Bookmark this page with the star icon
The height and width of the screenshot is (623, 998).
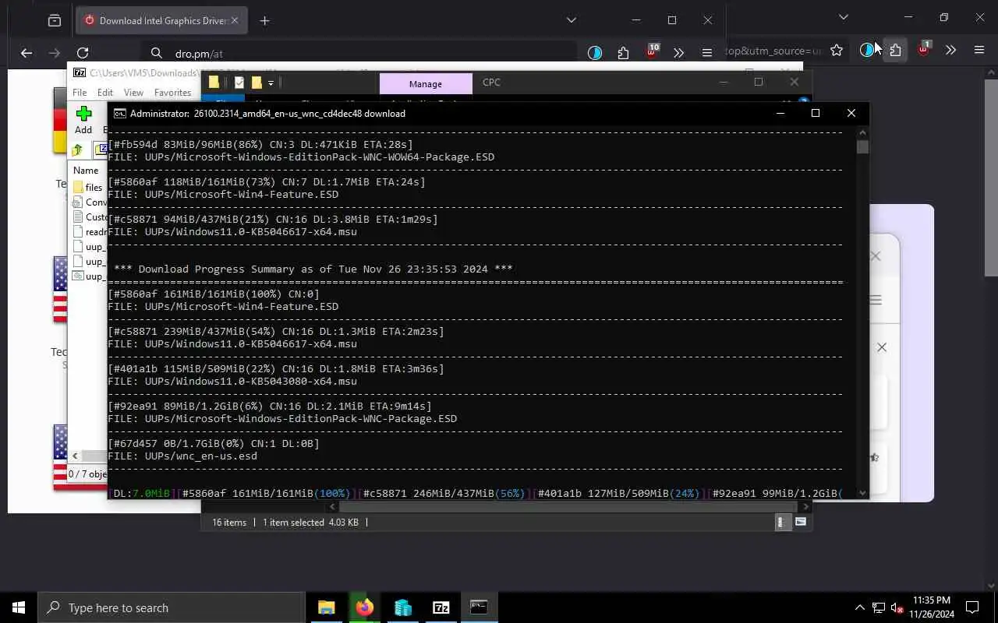(x=837, y=50)
